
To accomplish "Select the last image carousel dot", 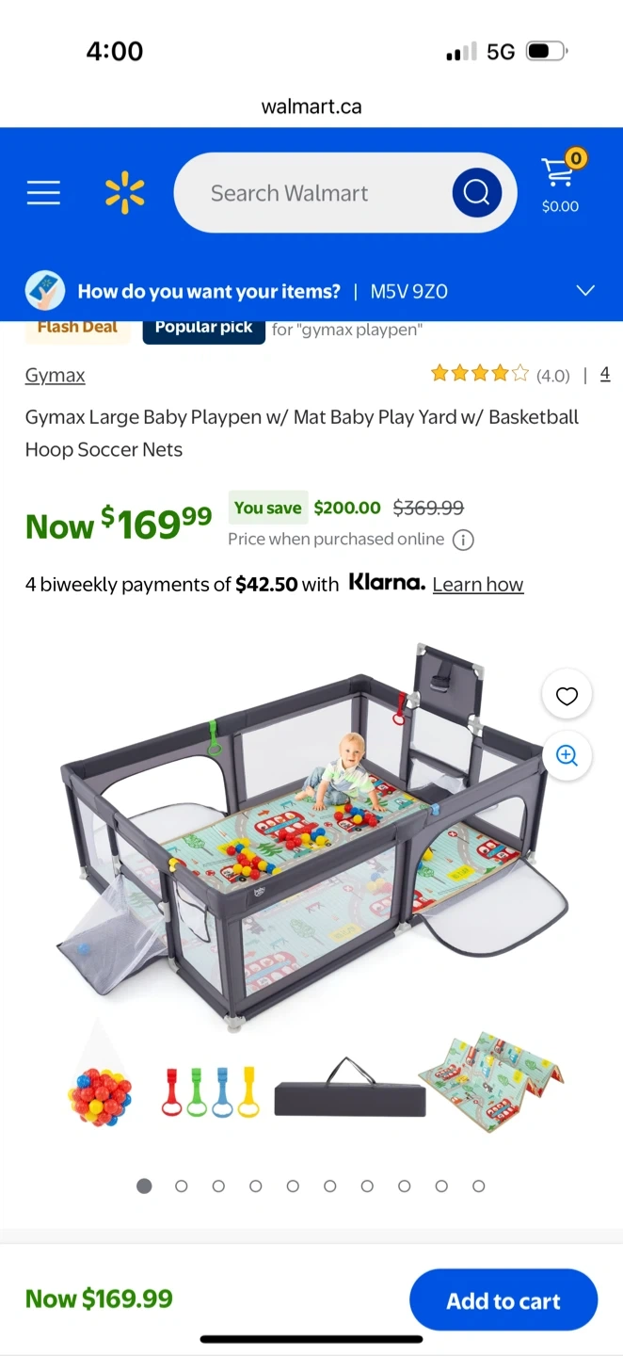I will [x=478, y=1186].
